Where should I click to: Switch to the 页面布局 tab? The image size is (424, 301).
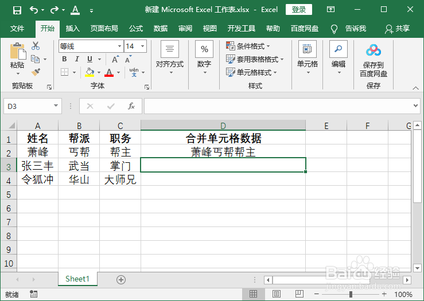pyautogui.click(x=104, y=28)
